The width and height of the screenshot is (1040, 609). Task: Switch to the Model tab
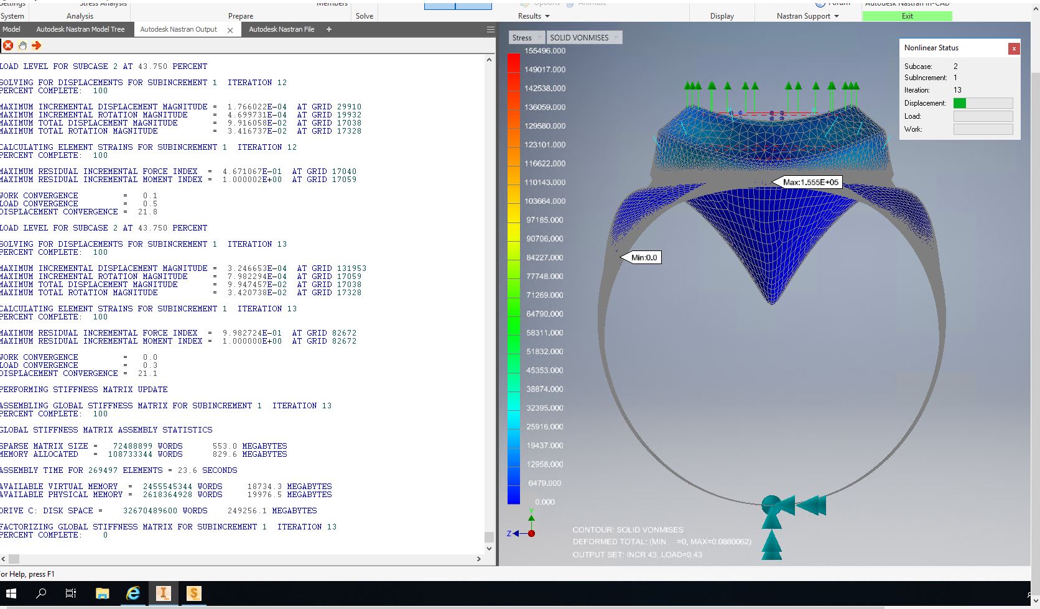point(11,29)
